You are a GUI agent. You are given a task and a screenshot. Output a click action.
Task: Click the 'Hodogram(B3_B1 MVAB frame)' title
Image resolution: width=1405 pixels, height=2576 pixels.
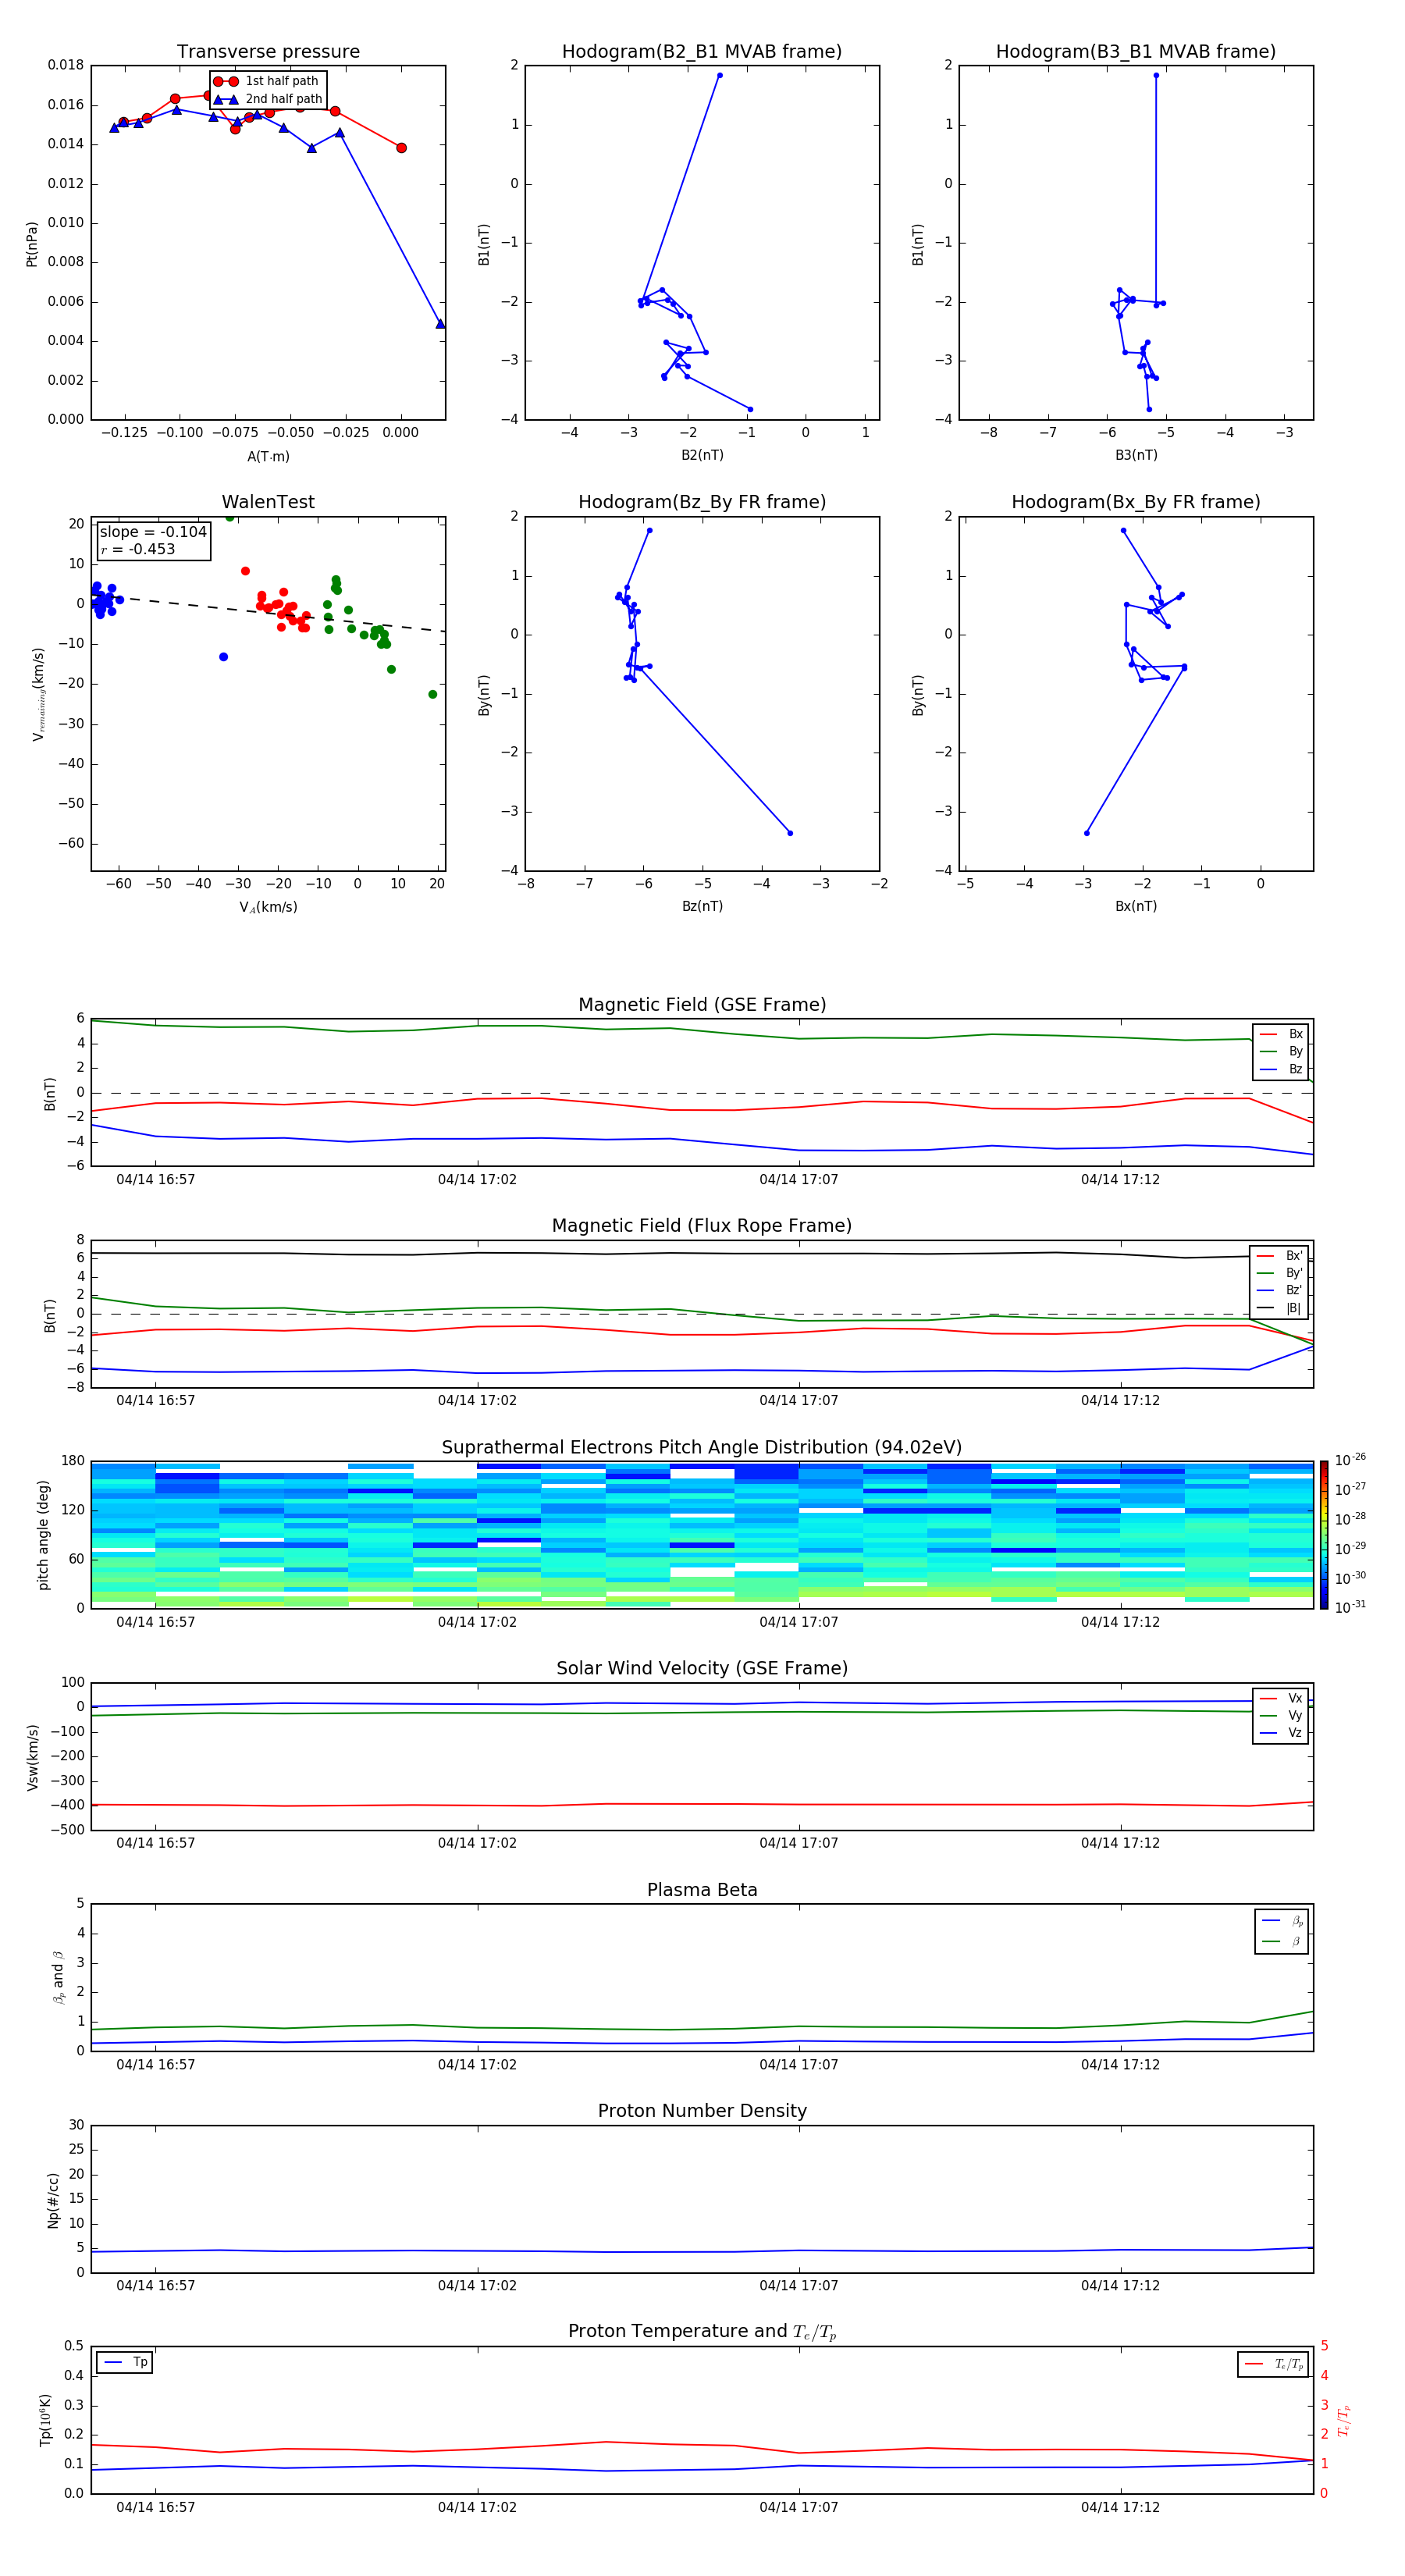click(1136, 52)
